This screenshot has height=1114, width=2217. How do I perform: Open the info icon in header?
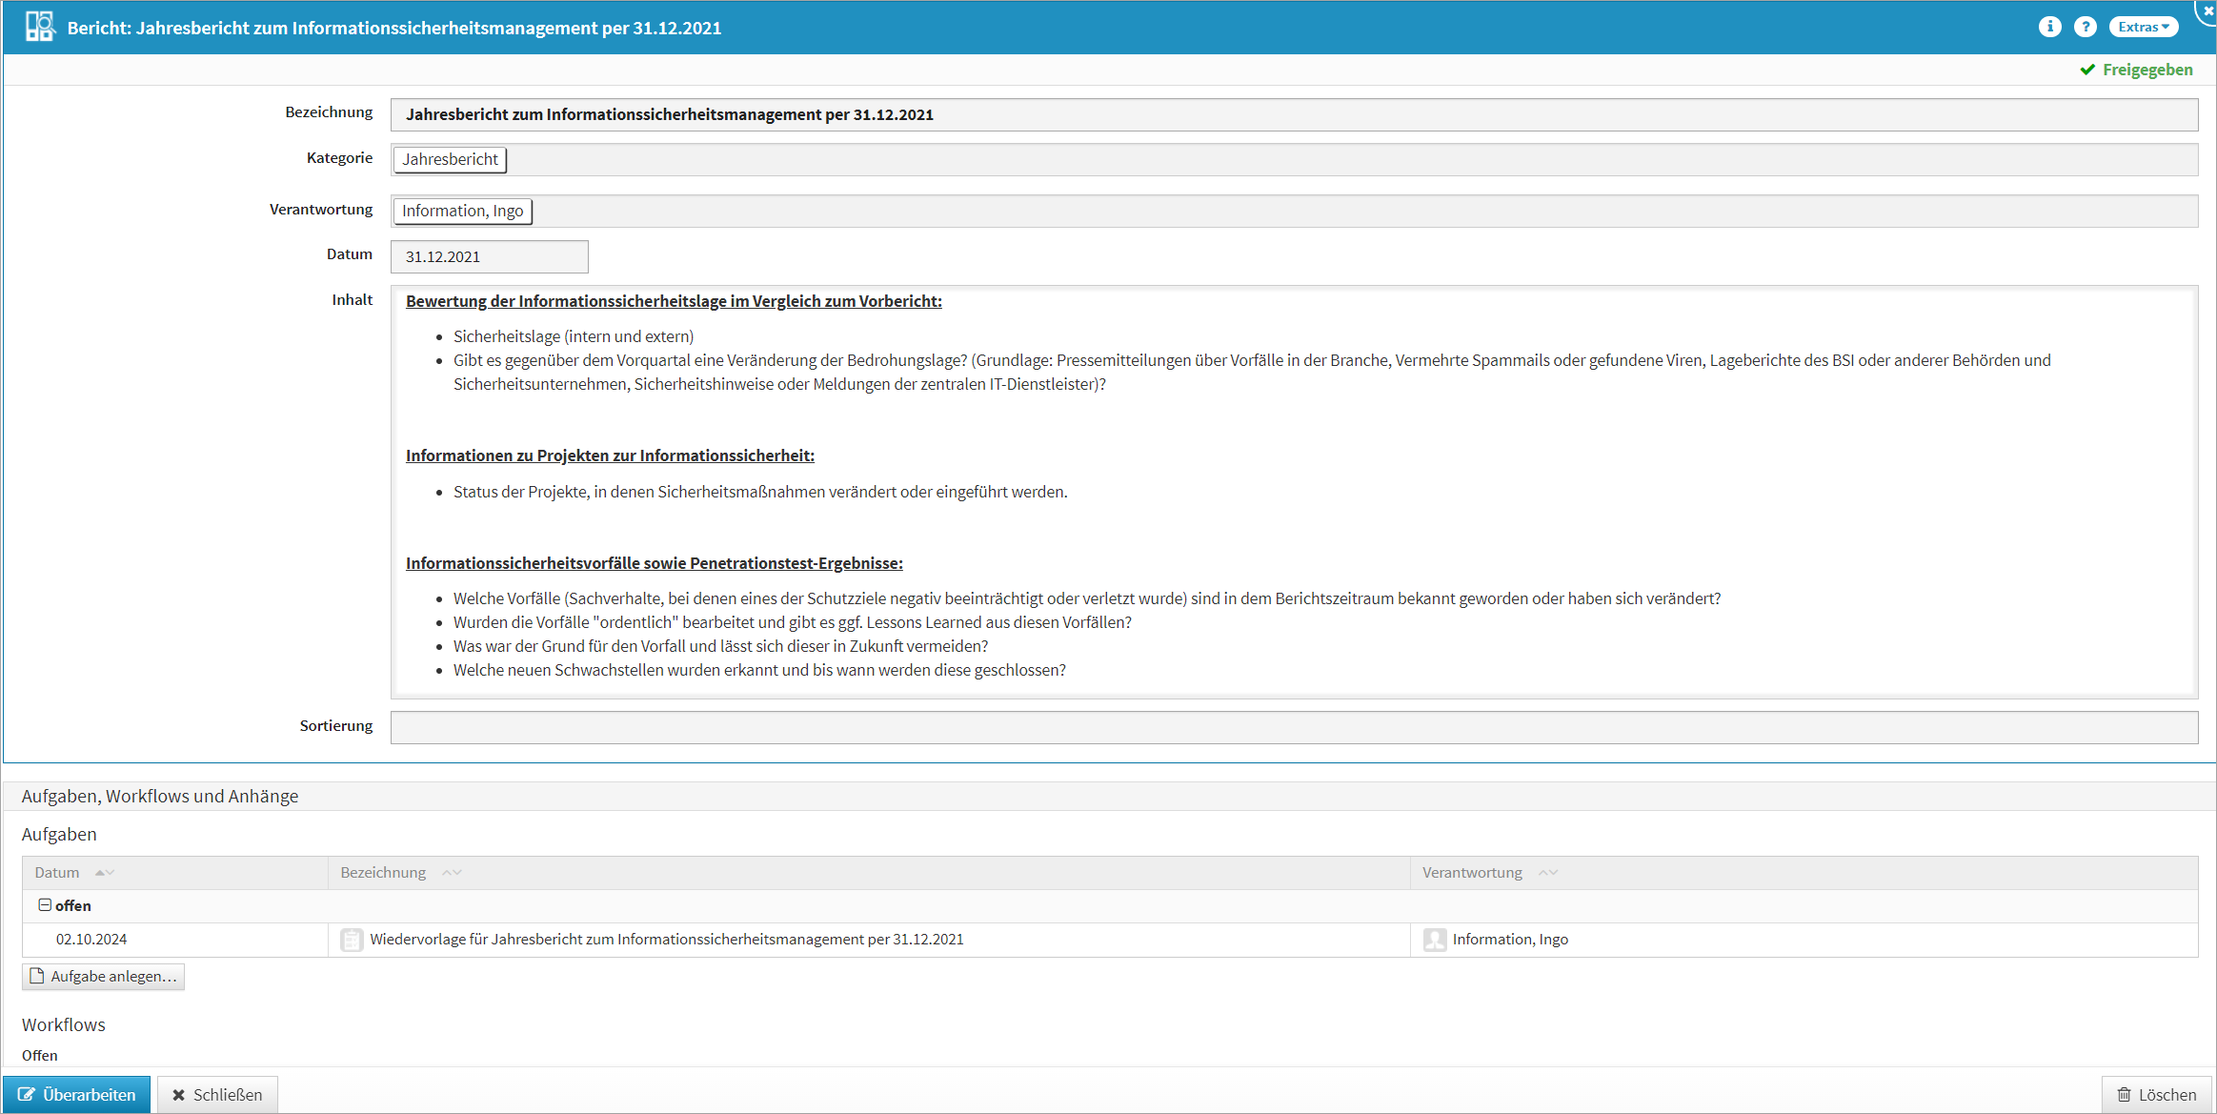pyautogui.click(x=2049, y=27)
